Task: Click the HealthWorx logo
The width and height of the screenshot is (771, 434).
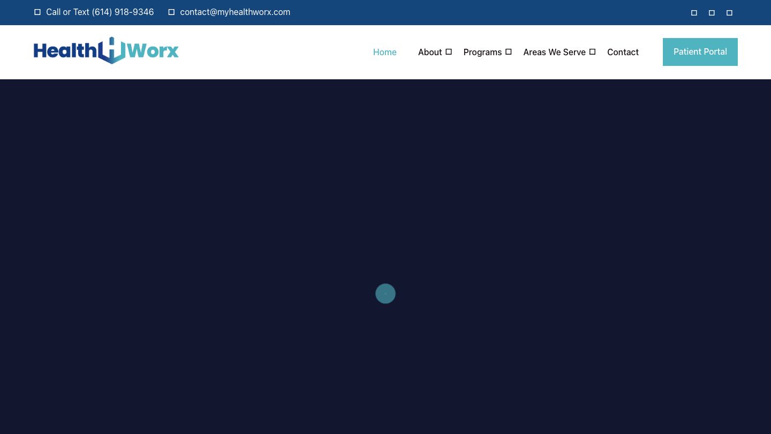Action: (106, 51)
